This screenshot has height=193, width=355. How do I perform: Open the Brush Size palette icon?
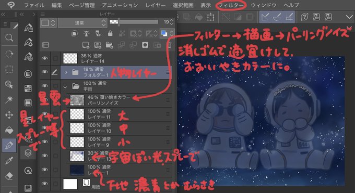28,57
